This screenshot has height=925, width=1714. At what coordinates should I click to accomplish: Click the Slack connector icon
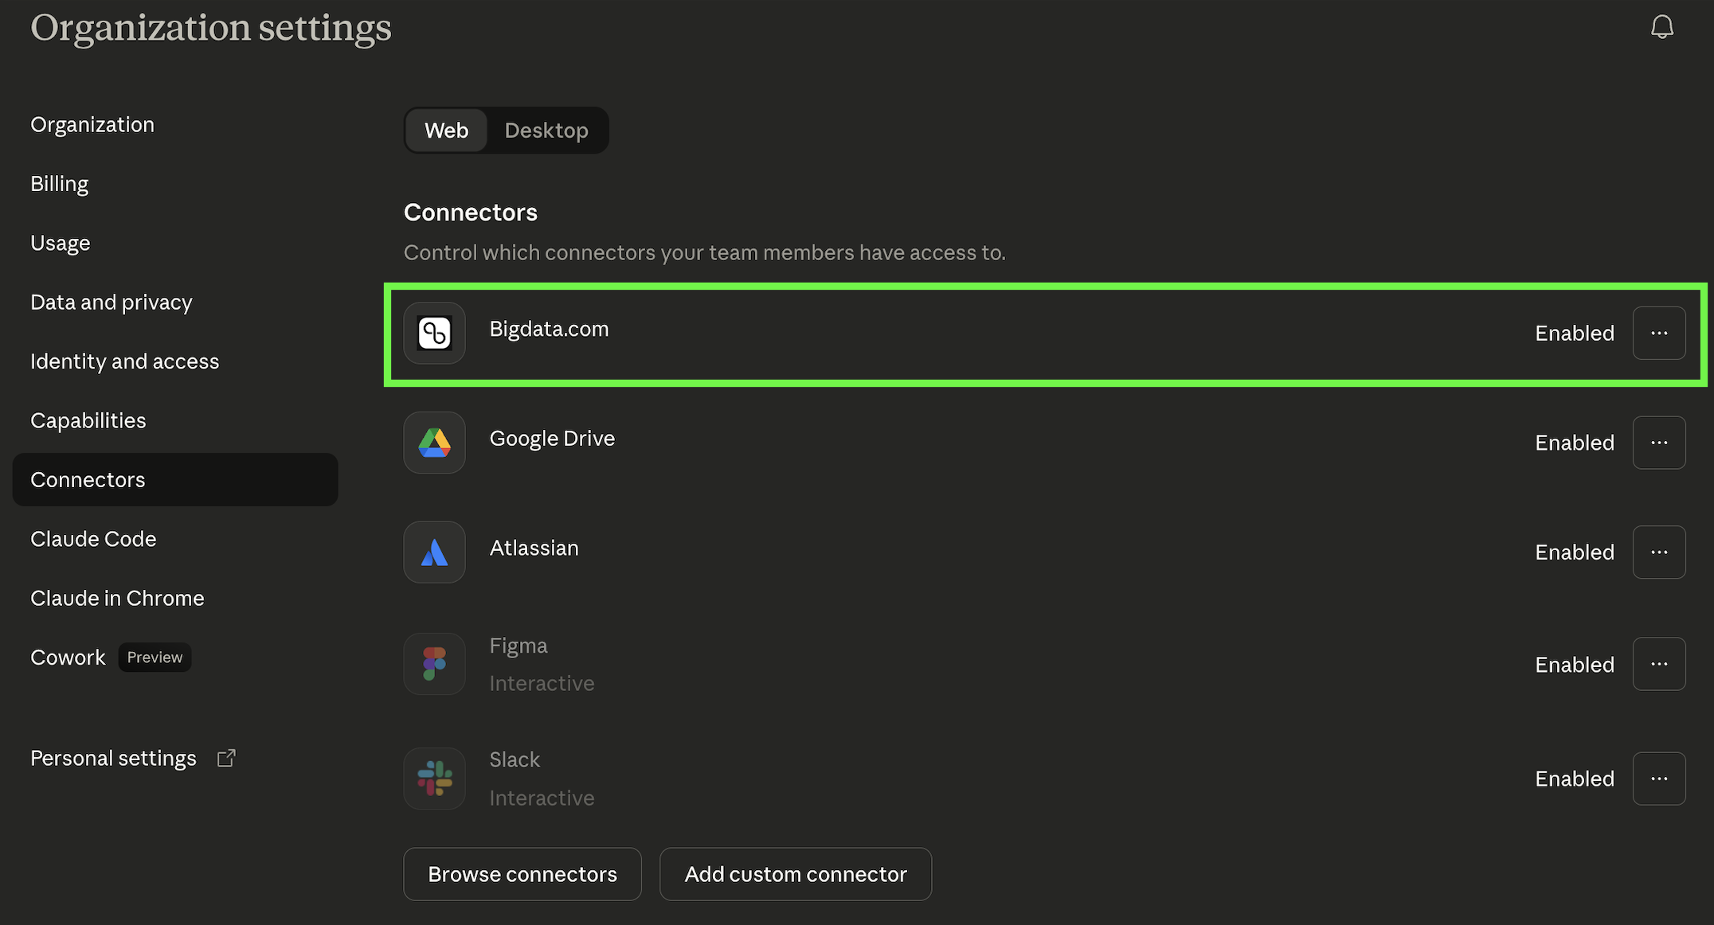434,778
